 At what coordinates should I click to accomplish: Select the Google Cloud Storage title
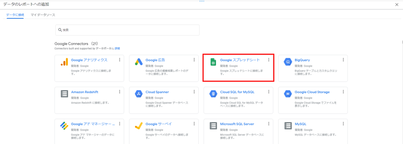312,92
